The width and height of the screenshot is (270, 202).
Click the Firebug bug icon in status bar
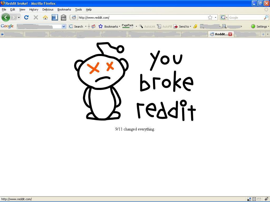(x=266, y=199)
